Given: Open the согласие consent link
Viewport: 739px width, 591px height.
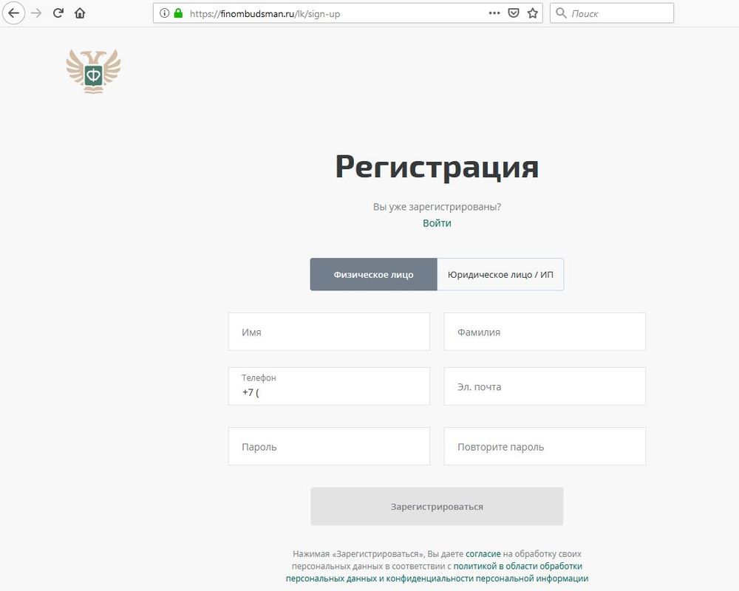Looking at the screenshot, I should pyautogui.click(x=483, y=553).
